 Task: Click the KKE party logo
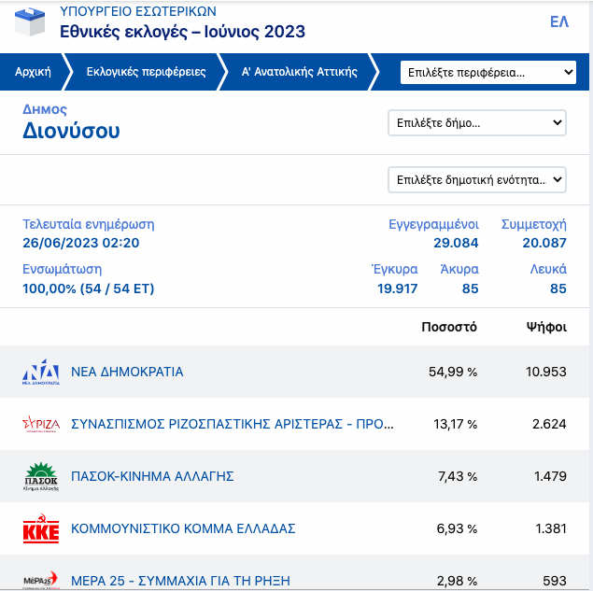[41, 528]
